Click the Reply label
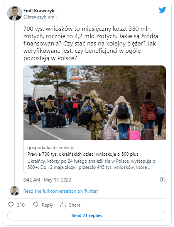Screen dimensions: 174x227 click(47, 205)
